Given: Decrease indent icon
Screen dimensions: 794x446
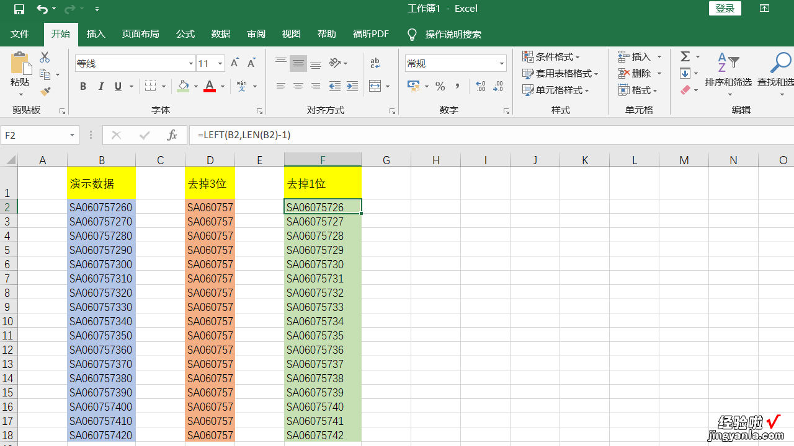Looking at the screenshot, I should point(335,86).
